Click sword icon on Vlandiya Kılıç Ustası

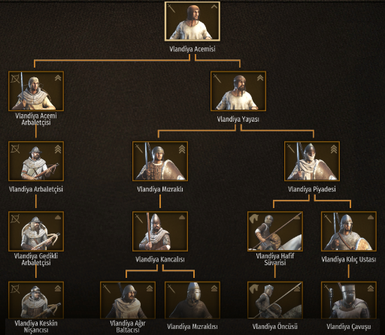pos(327,219)
